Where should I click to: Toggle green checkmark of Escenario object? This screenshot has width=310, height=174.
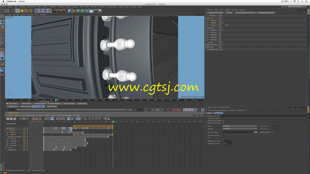point(222,15)
